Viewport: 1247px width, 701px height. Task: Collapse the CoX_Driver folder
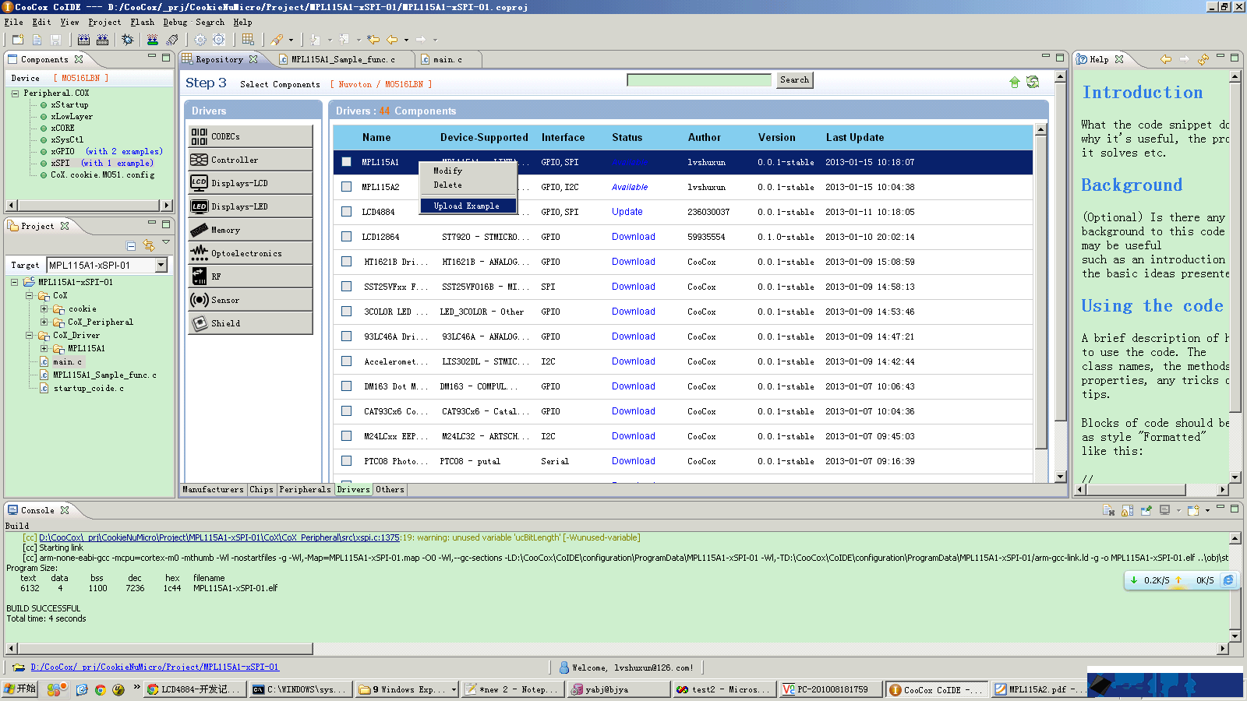point(29,336)
